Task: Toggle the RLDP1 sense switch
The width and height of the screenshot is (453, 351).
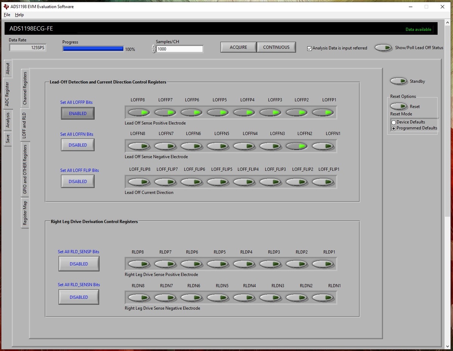Action: [x=323, y=264]
